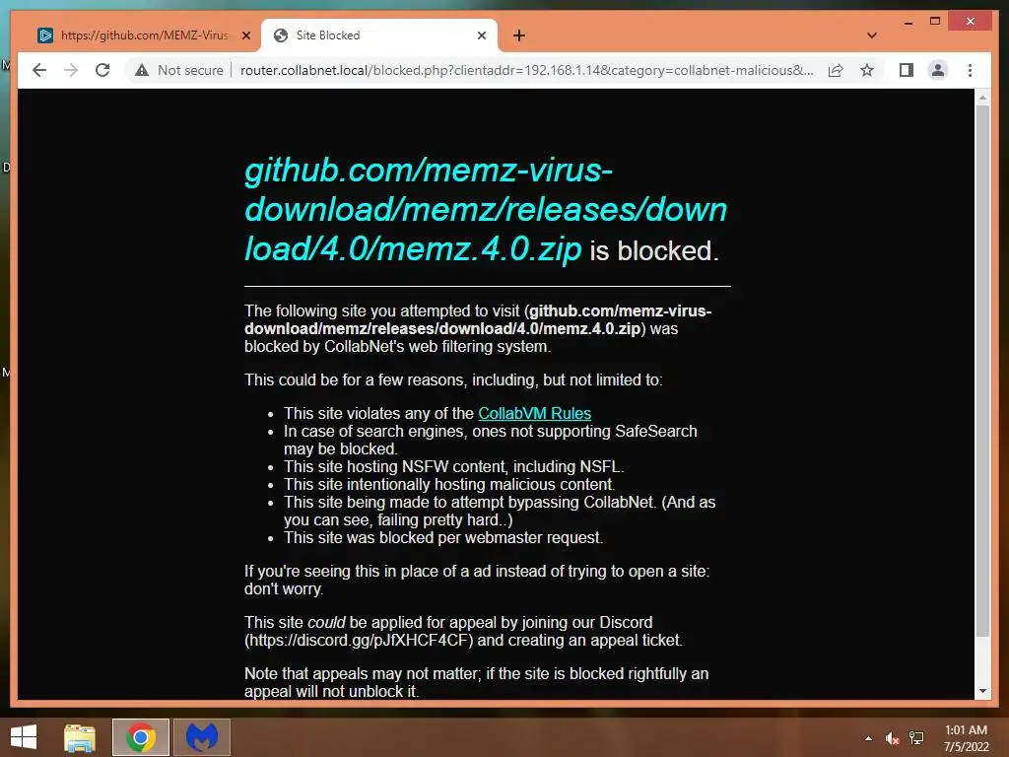Open the CollabVM Rules link
The width and height of the screenshot is (1009, 757).
[x=534, y=413]
